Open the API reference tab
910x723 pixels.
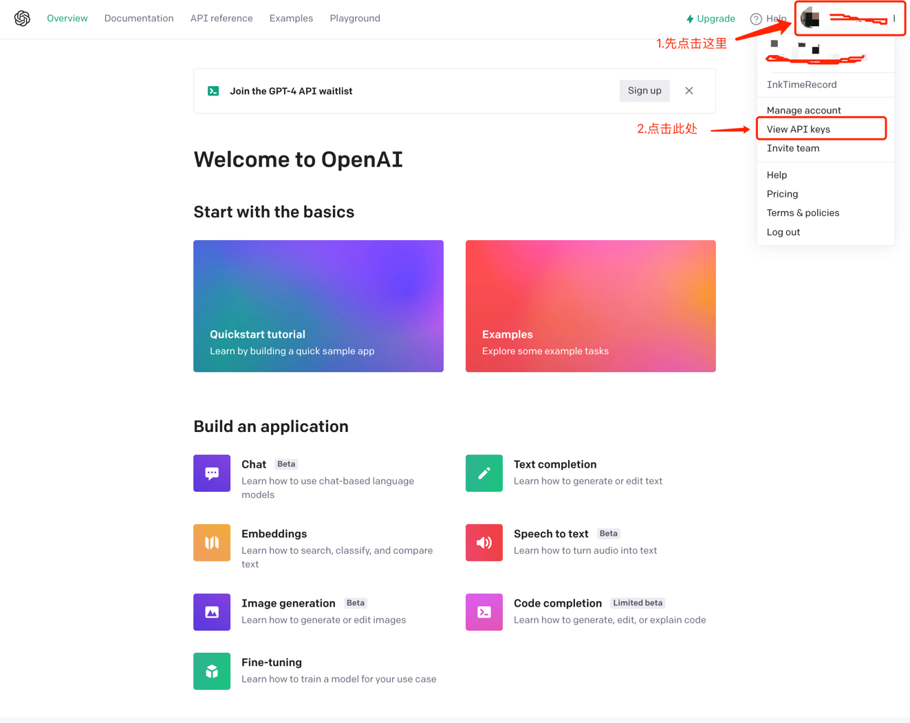(221, 19)
